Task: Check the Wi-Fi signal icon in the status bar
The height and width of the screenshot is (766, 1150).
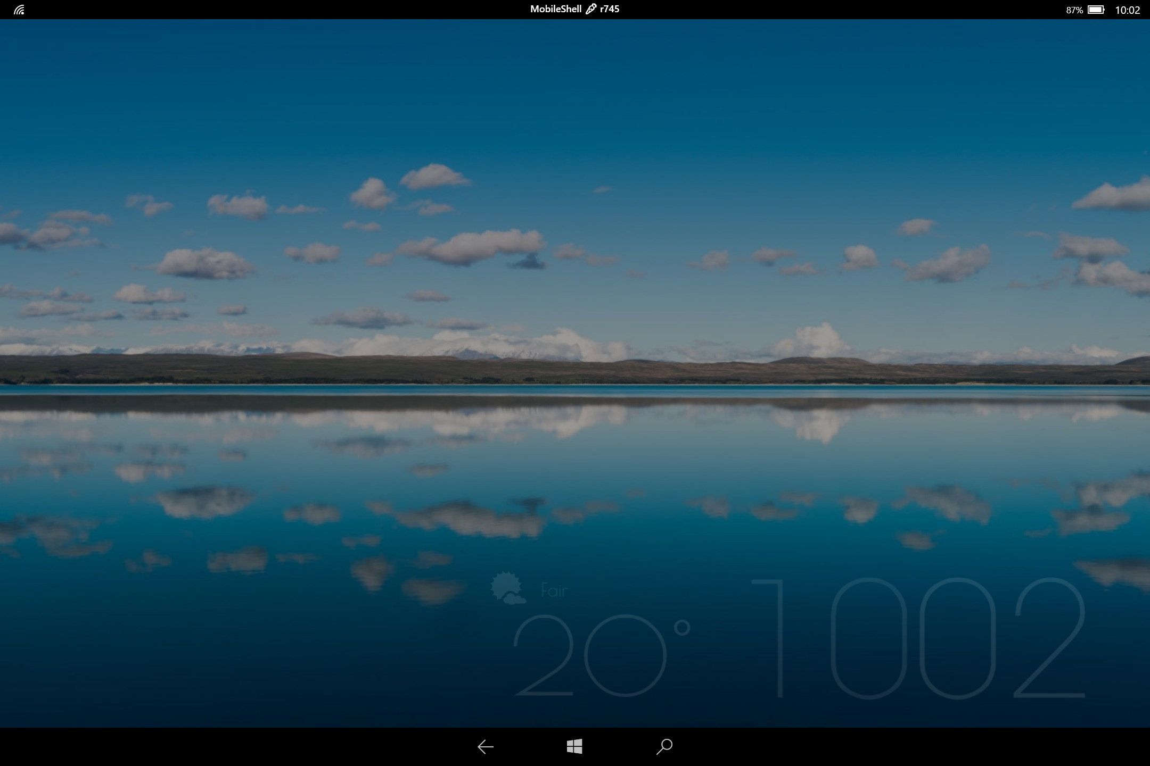Action: pyautogui.click(x=19, y=10)
